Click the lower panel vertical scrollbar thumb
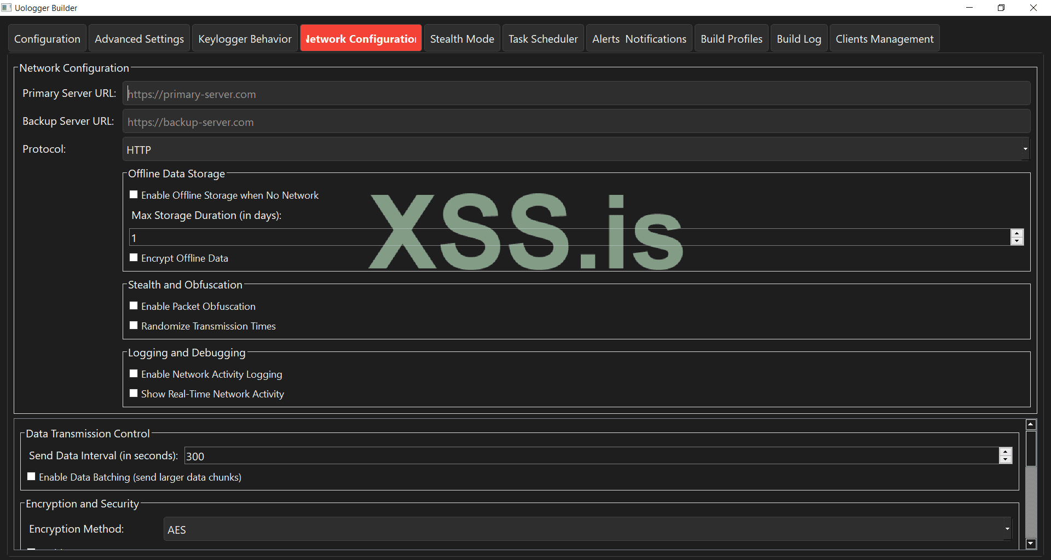The width and height of the screenshot is (1051, 560). [1031, 448]
